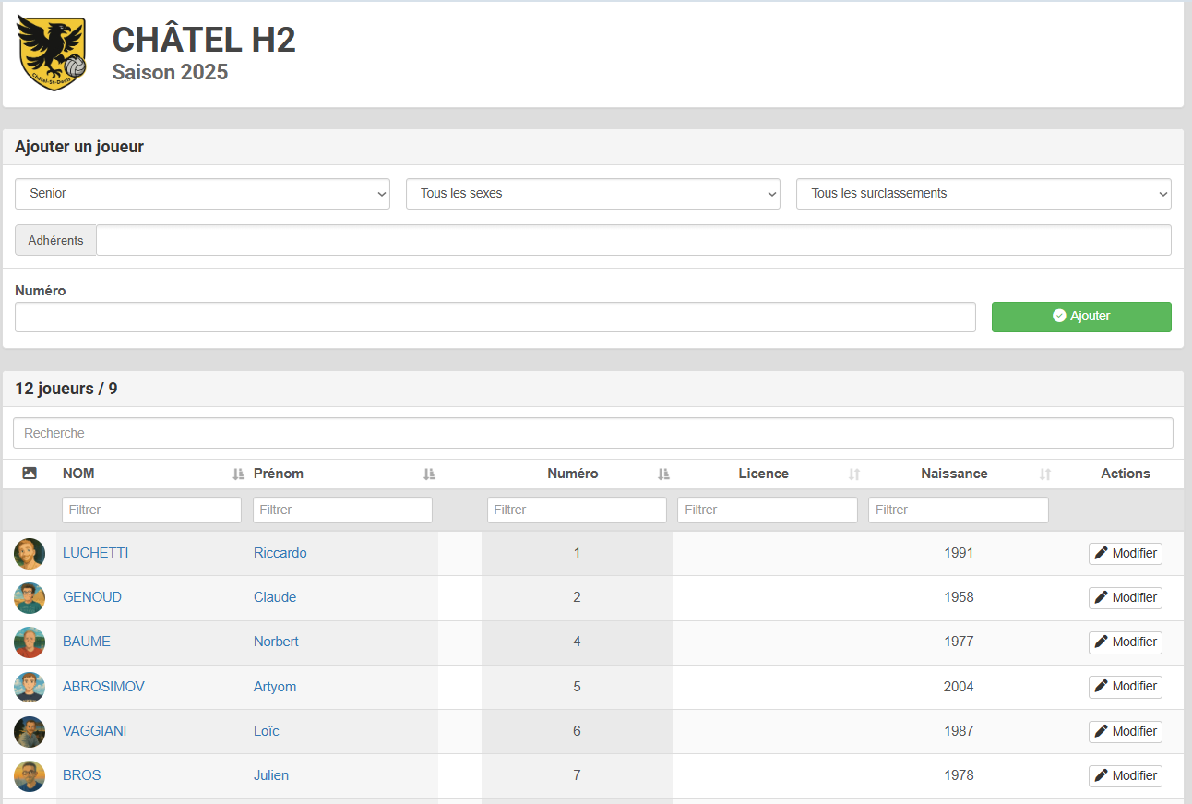Open Riccardo Luchetti's avatar photo

(x=30, y=554)
